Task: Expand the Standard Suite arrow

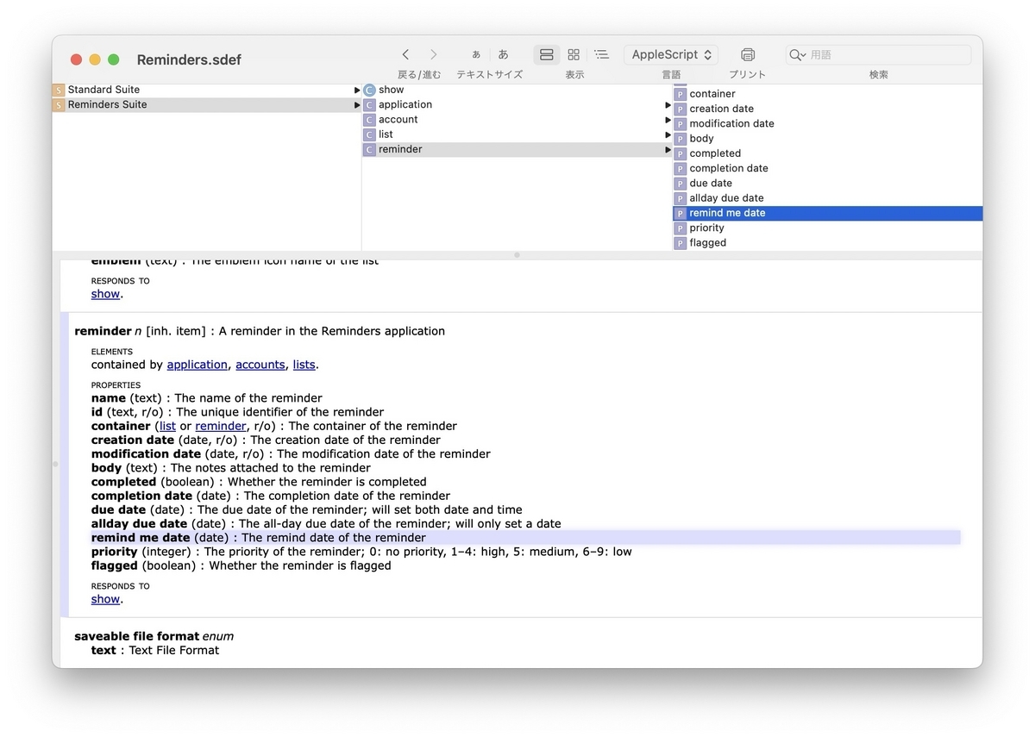Action: [x=357, y=90]
